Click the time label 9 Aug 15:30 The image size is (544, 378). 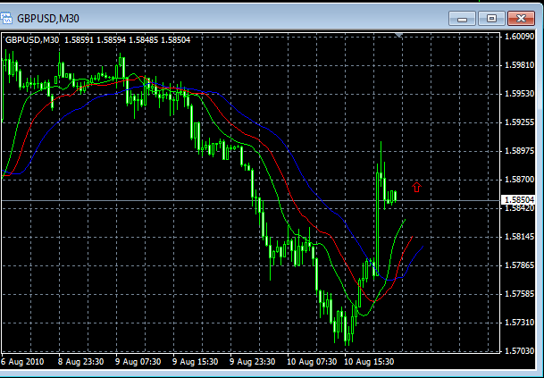click(196, 362)
